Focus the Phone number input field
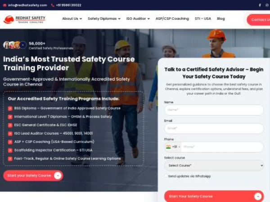Viewport: 270px width, 202px height. point(222,147)
